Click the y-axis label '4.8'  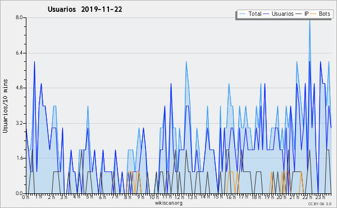tap(19, 88)
